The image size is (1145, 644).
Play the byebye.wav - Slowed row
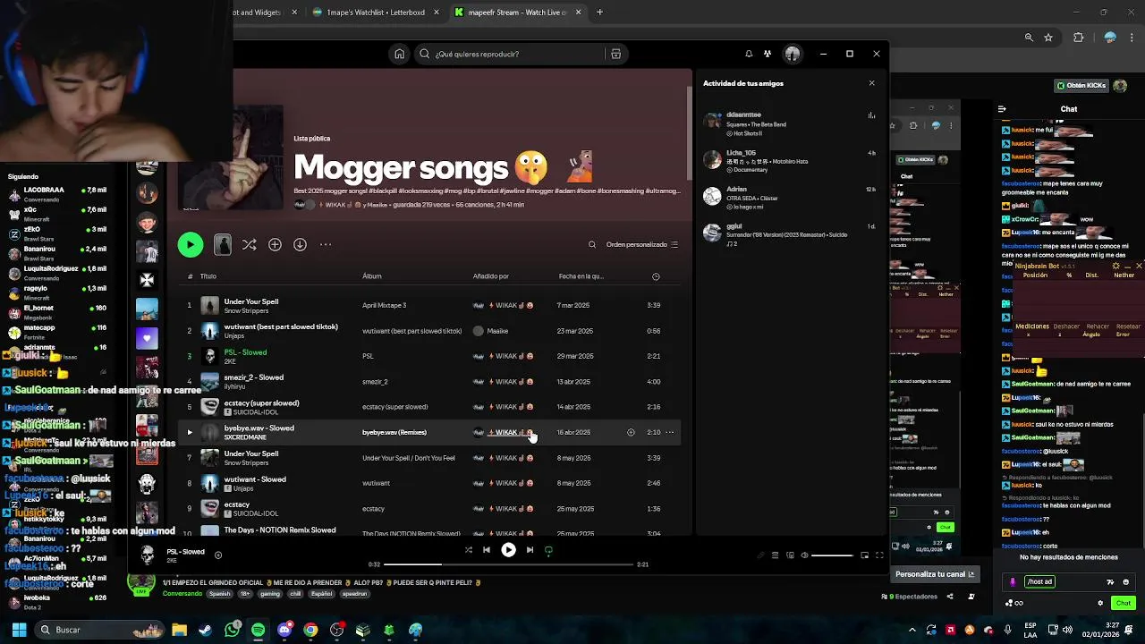pos(189,432)
